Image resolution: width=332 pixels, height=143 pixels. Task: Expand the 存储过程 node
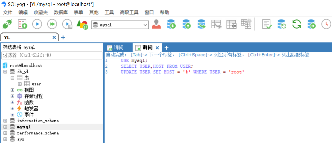pyautogui.click(x=12, y=96)
